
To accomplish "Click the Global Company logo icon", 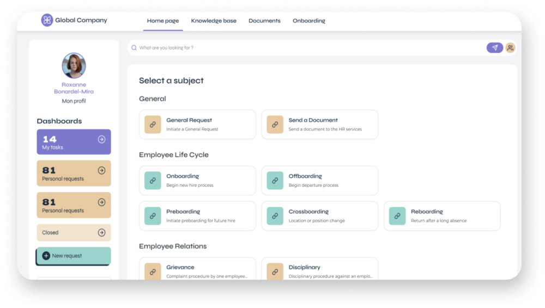I will [x=47, y=20].
